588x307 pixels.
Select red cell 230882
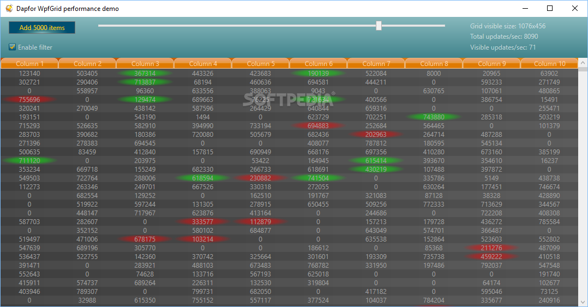tap(261, 178)
